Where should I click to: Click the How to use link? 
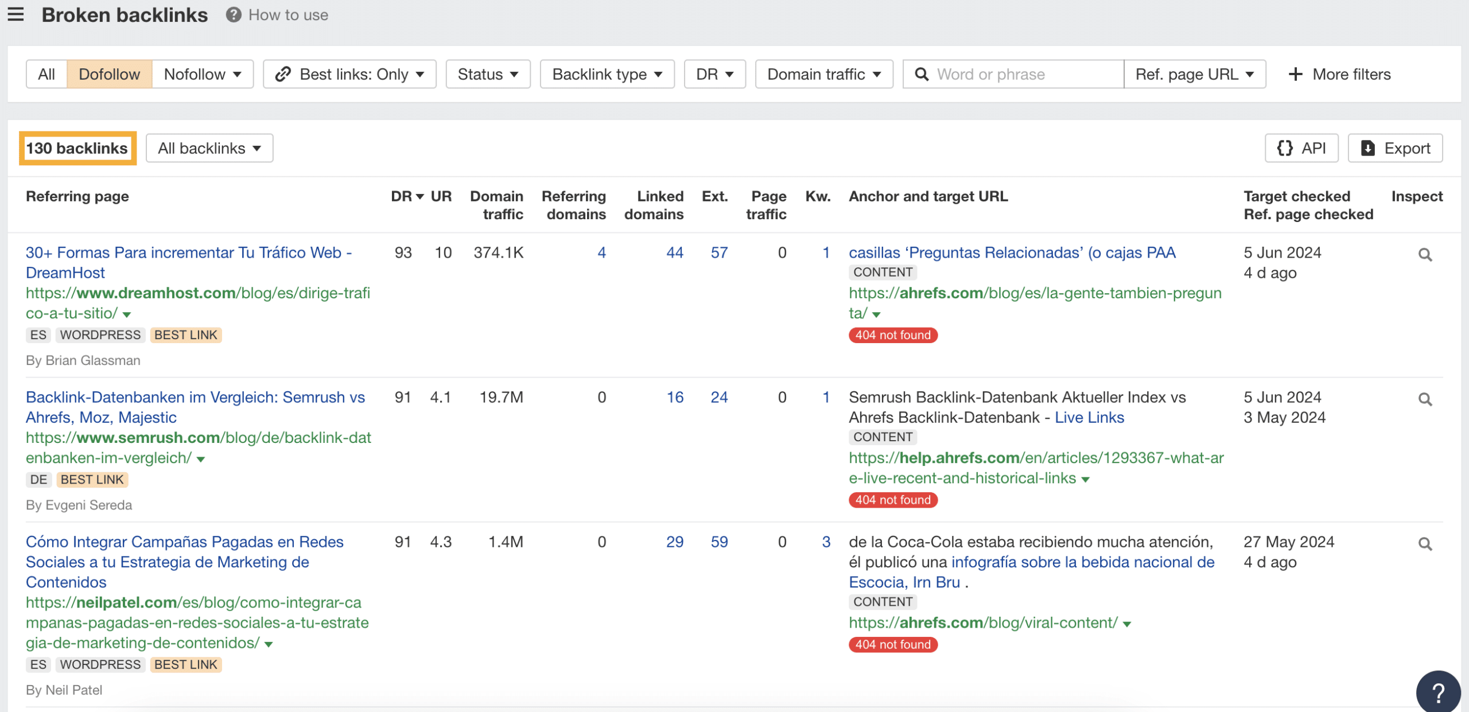tap(288, 15)
